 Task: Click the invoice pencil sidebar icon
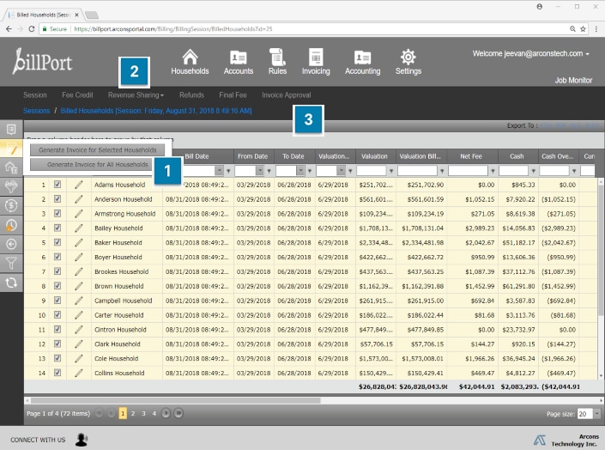click(11, 149)
